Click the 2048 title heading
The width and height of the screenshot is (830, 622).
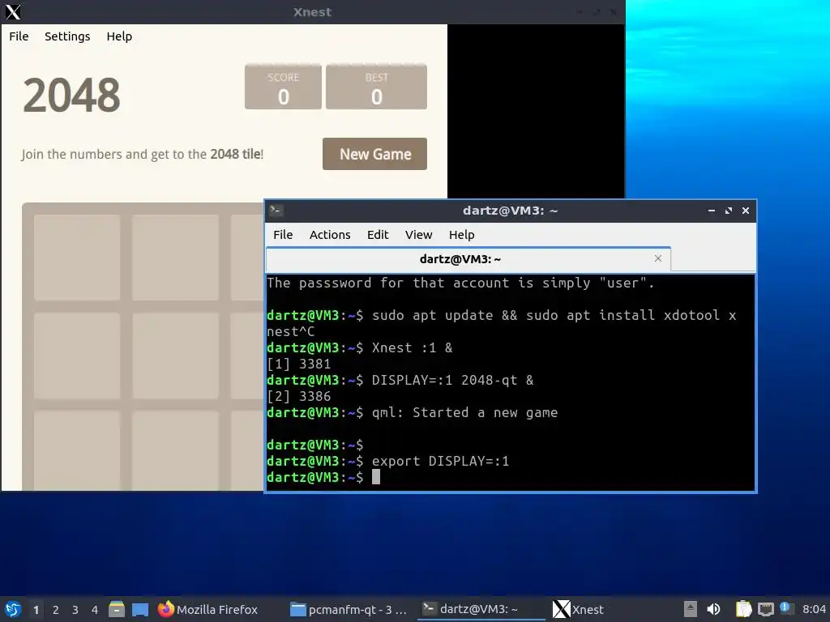coord(72,96)
